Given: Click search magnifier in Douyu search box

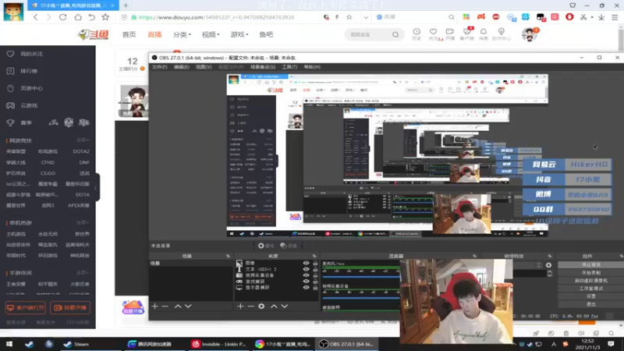Looking at the screenshot, I should [x=395, y=34].
